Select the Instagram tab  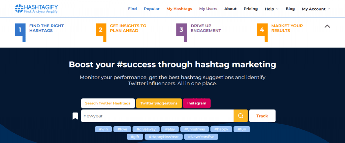click(197, 103)
